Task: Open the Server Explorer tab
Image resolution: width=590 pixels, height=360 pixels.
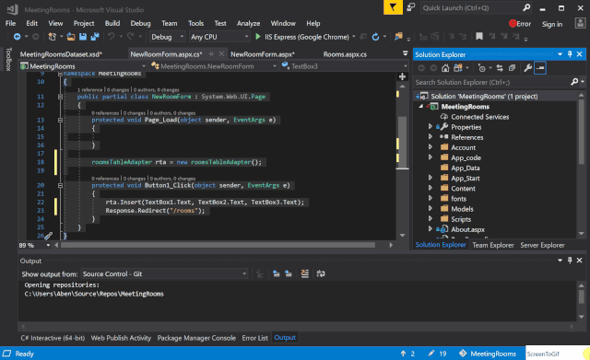Action: point(542,245)
